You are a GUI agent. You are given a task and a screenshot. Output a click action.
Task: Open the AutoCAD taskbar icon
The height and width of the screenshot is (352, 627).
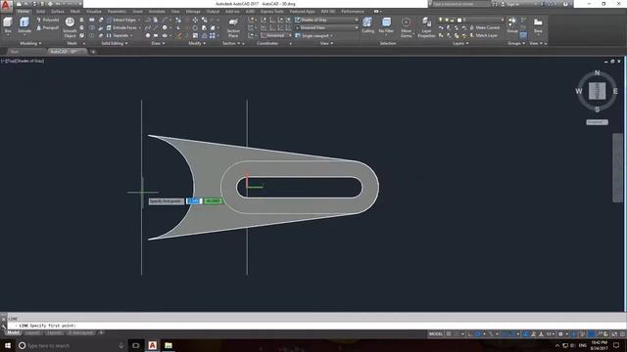[153, 345]
